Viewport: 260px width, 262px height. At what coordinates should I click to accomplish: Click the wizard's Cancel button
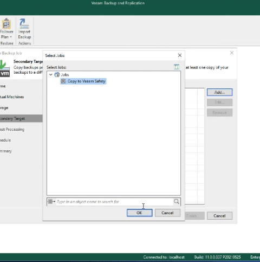[x=219, y=216]
